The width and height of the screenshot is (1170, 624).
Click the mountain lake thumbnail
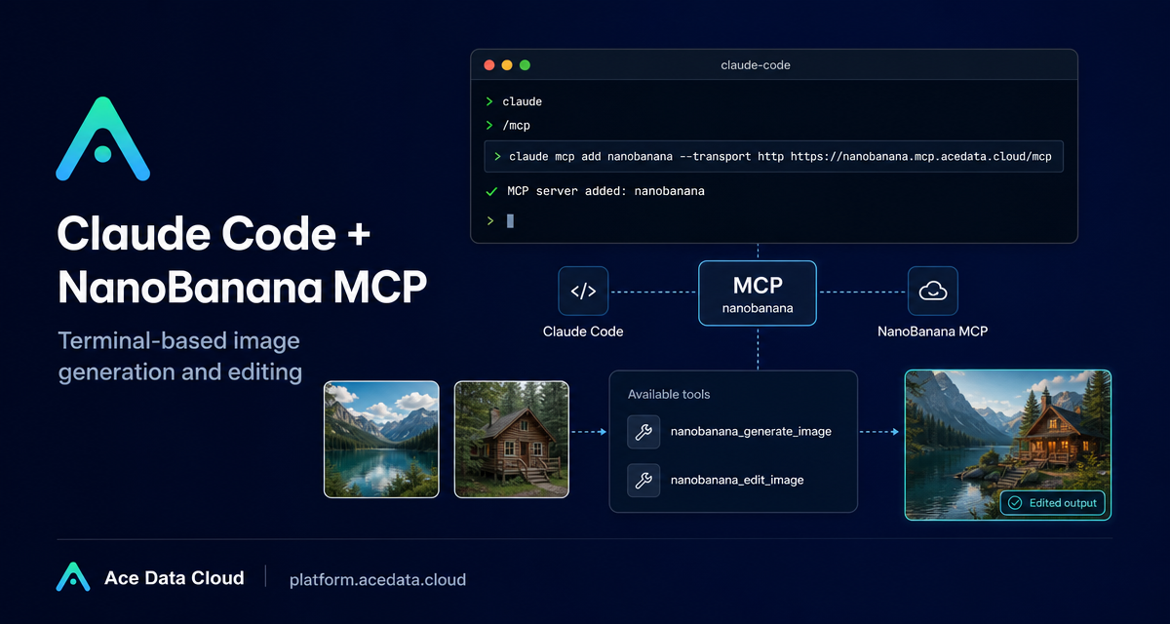[x=381, y=439]
